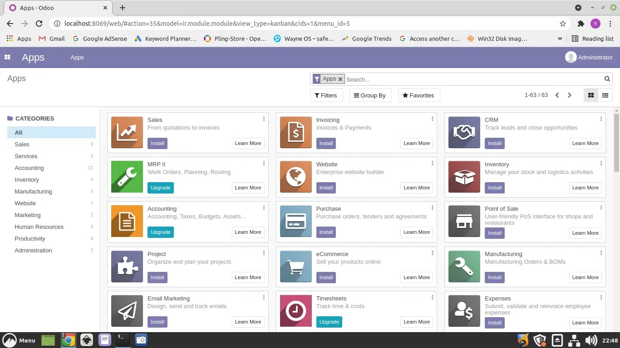This screenshot has height=348, width=620.
Task: Select the Administration category
Action: (x=51, y=250)
